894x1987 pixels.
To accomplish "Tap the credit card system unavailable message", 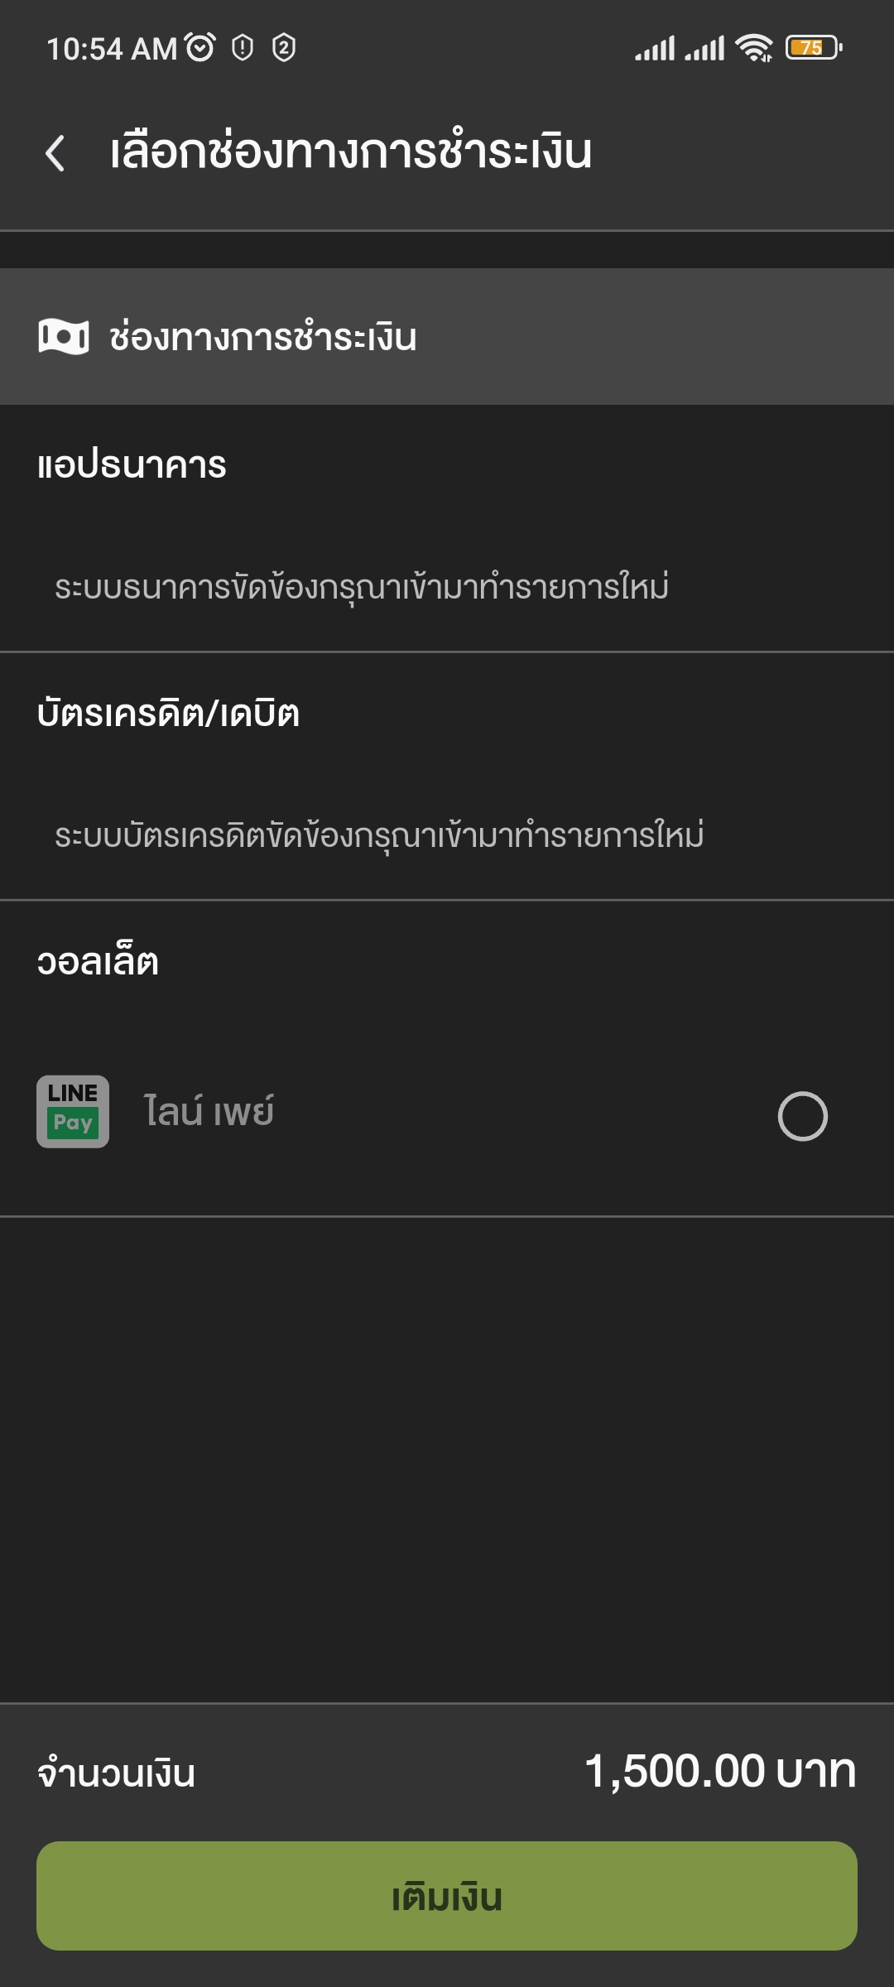I will click(379, 835).
